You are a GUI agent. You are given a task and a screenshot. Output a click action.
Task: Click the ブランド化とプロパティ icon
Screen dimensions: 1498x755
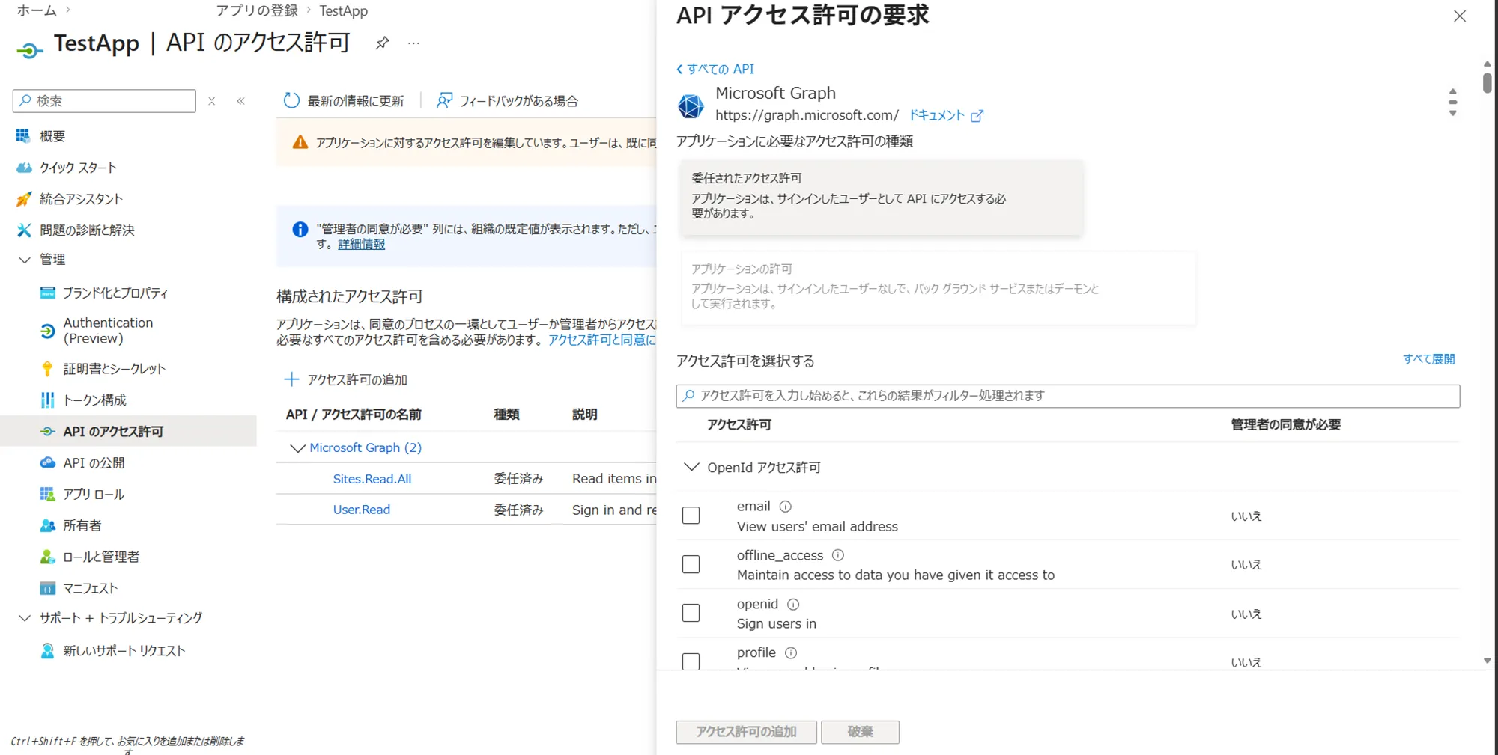pyautogui.click(x=47, y=293)
